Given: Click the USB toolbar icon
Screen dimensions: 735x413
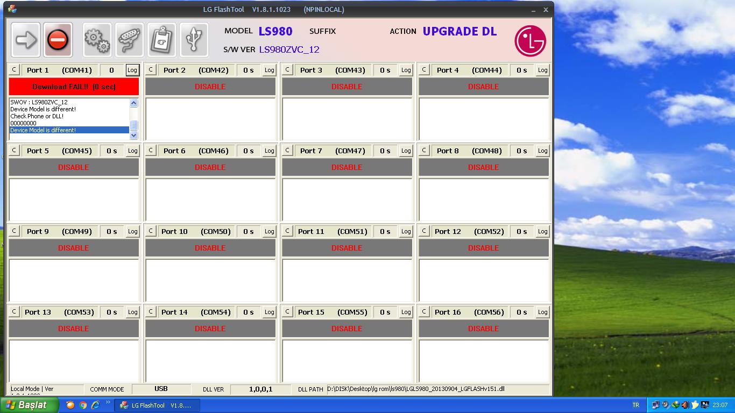Looking at the screenshot, I should coord(194,40).
